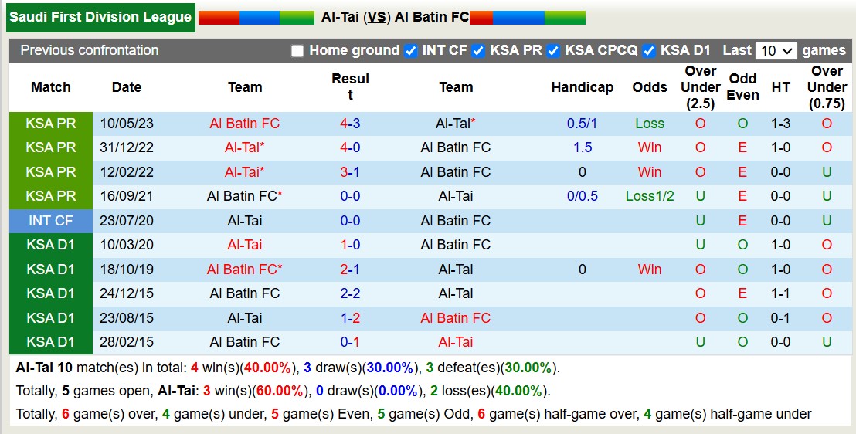Open the 4-0 result from 31/12/22
The image size is (856, 434).
coord(350,147)
